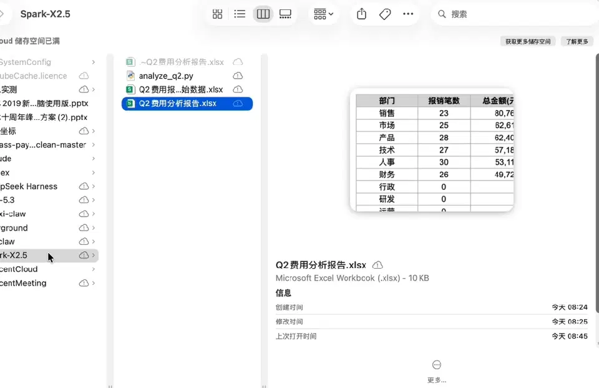Switch Finder to list view
Screen dimensions: 599x388
point(240,14)
